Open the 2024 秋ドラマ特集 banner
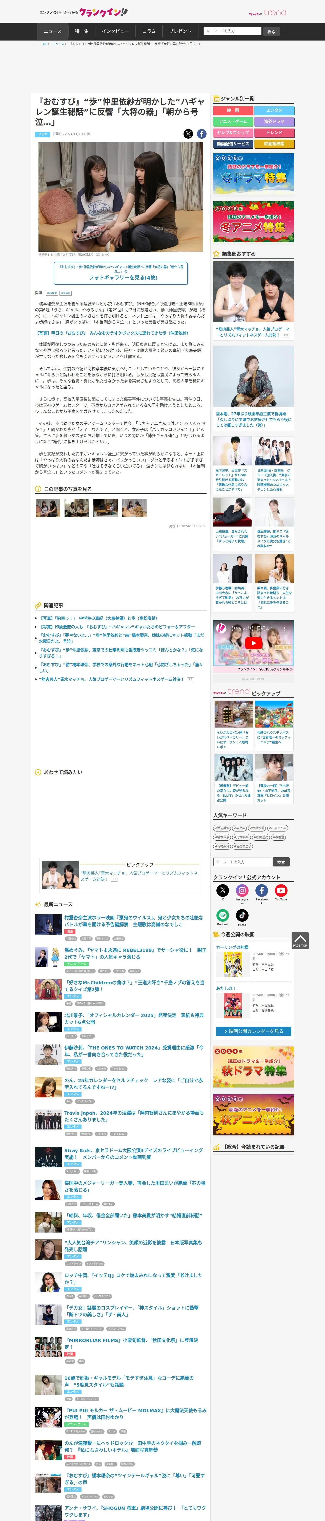The image size is (325, 1521). pos(254,1067)
